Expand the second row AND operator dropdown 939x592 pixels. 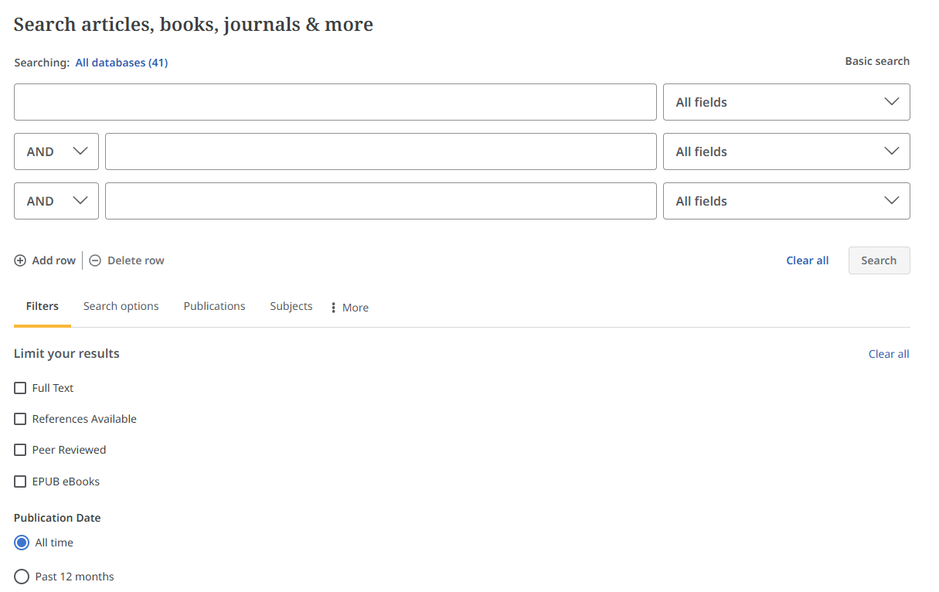56,151
